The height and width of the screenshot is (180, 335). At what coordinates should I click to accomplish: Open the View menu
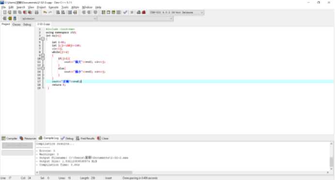coord(31,7)
